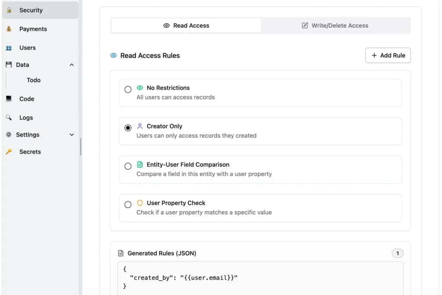The height and width of the screenshot is (295, 442).
Task: Click the Logs magnifier icon
Action: [9, 117]
